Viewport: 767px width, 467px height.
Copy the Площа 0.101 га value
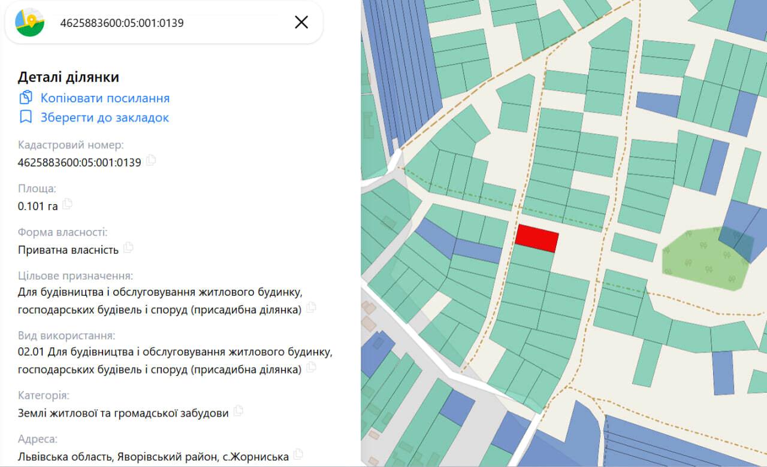pyautogui.click(x=67, y=204)
